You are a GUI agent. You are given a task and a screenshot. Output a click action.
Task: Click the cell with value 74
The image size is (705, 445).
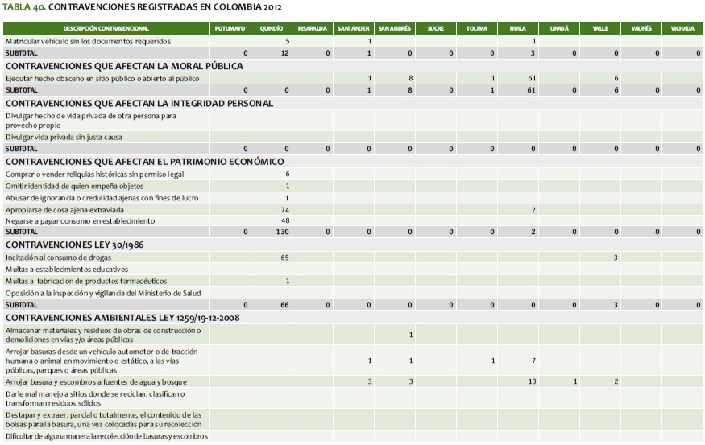pyautogui.click(x=284, y=209)
